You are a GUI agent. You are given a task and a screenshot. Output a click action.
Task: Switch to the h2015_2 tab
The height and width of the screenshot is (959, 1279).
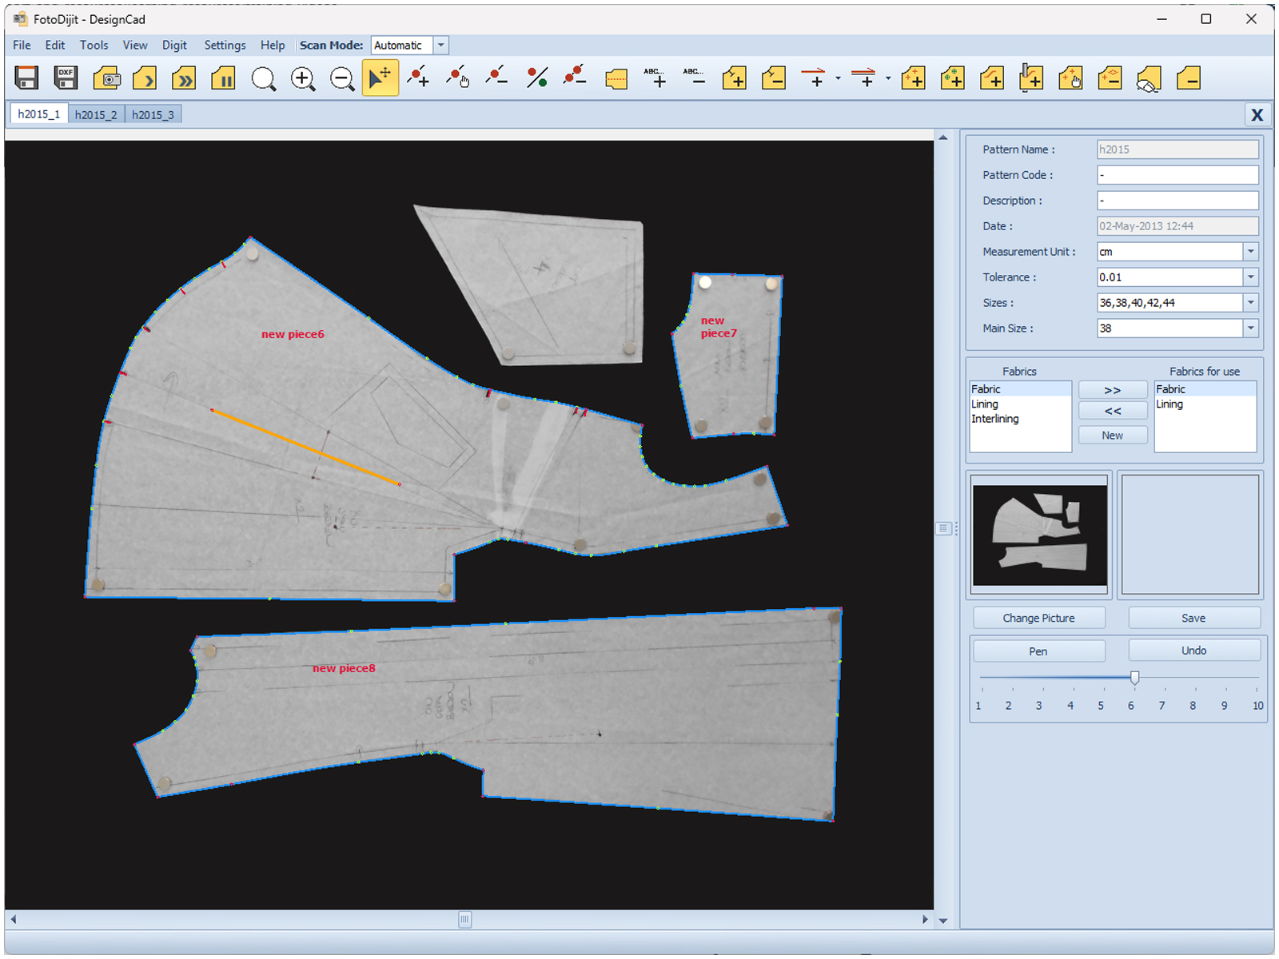[x=96, y=114]
